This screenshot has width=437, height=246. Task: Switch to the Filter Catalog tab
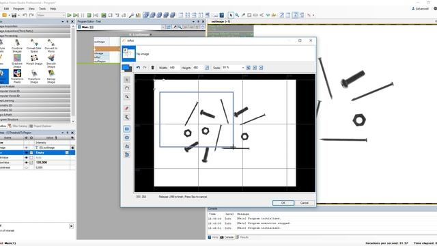tap(18, 126)
